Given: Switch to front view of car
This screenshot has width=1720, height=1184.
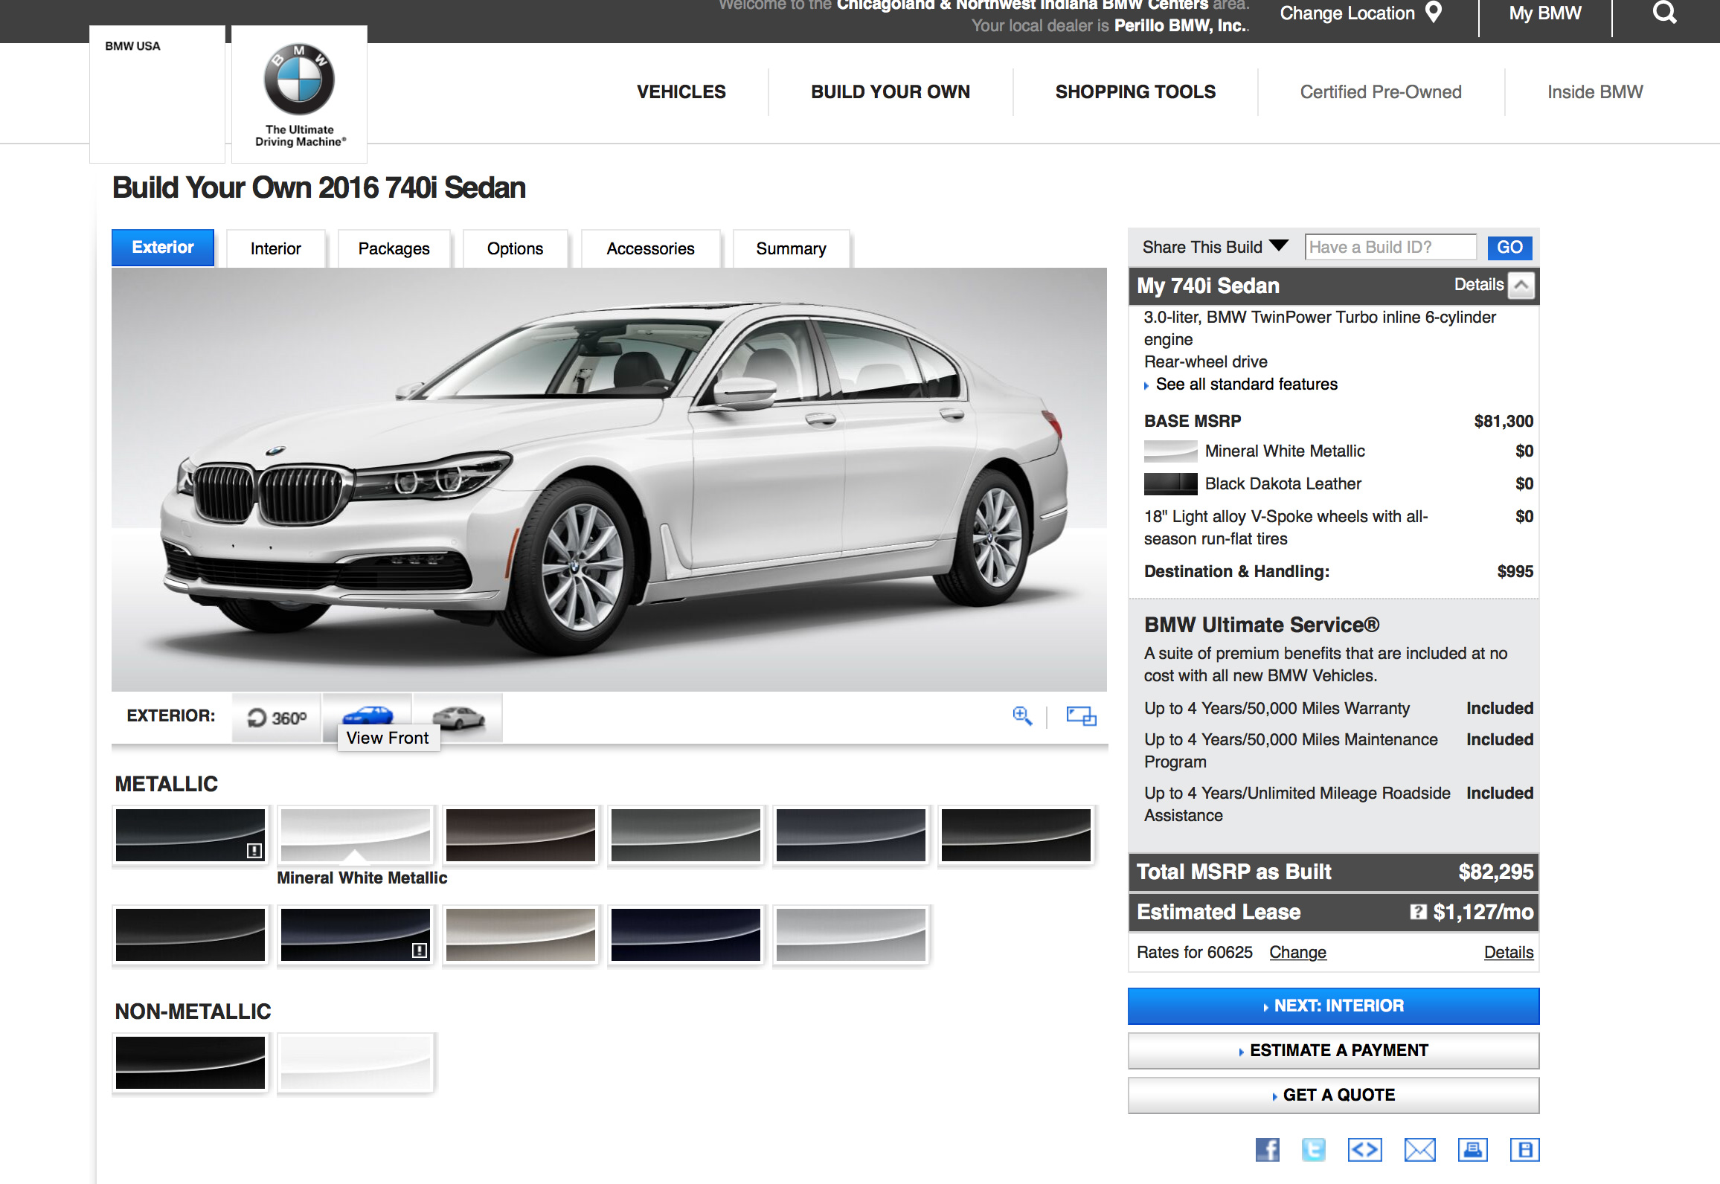Looking at the screenshot, I should tap(368, 714).
